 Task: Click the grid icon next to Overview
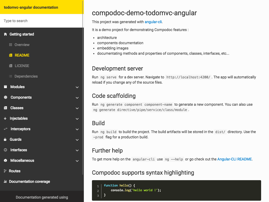pos(11,45)
